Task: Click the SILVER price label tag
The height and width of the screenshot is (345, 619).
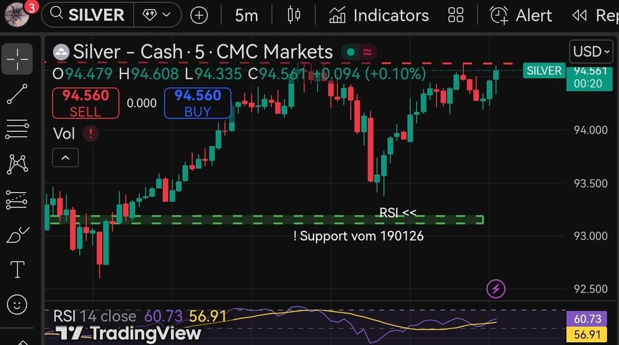Action: pyautogui.click(x=544, y=71)
